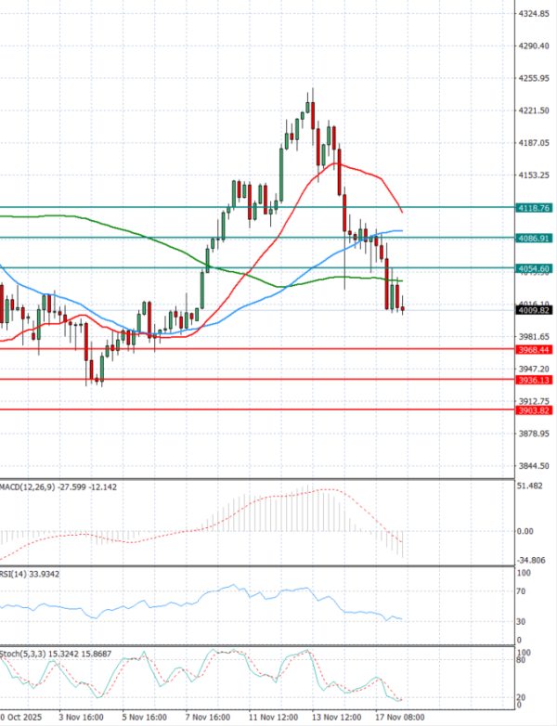Select the 11 Nov 12:00 time marker
Viewport: 557px width, 726px height.
pos(272,718)
